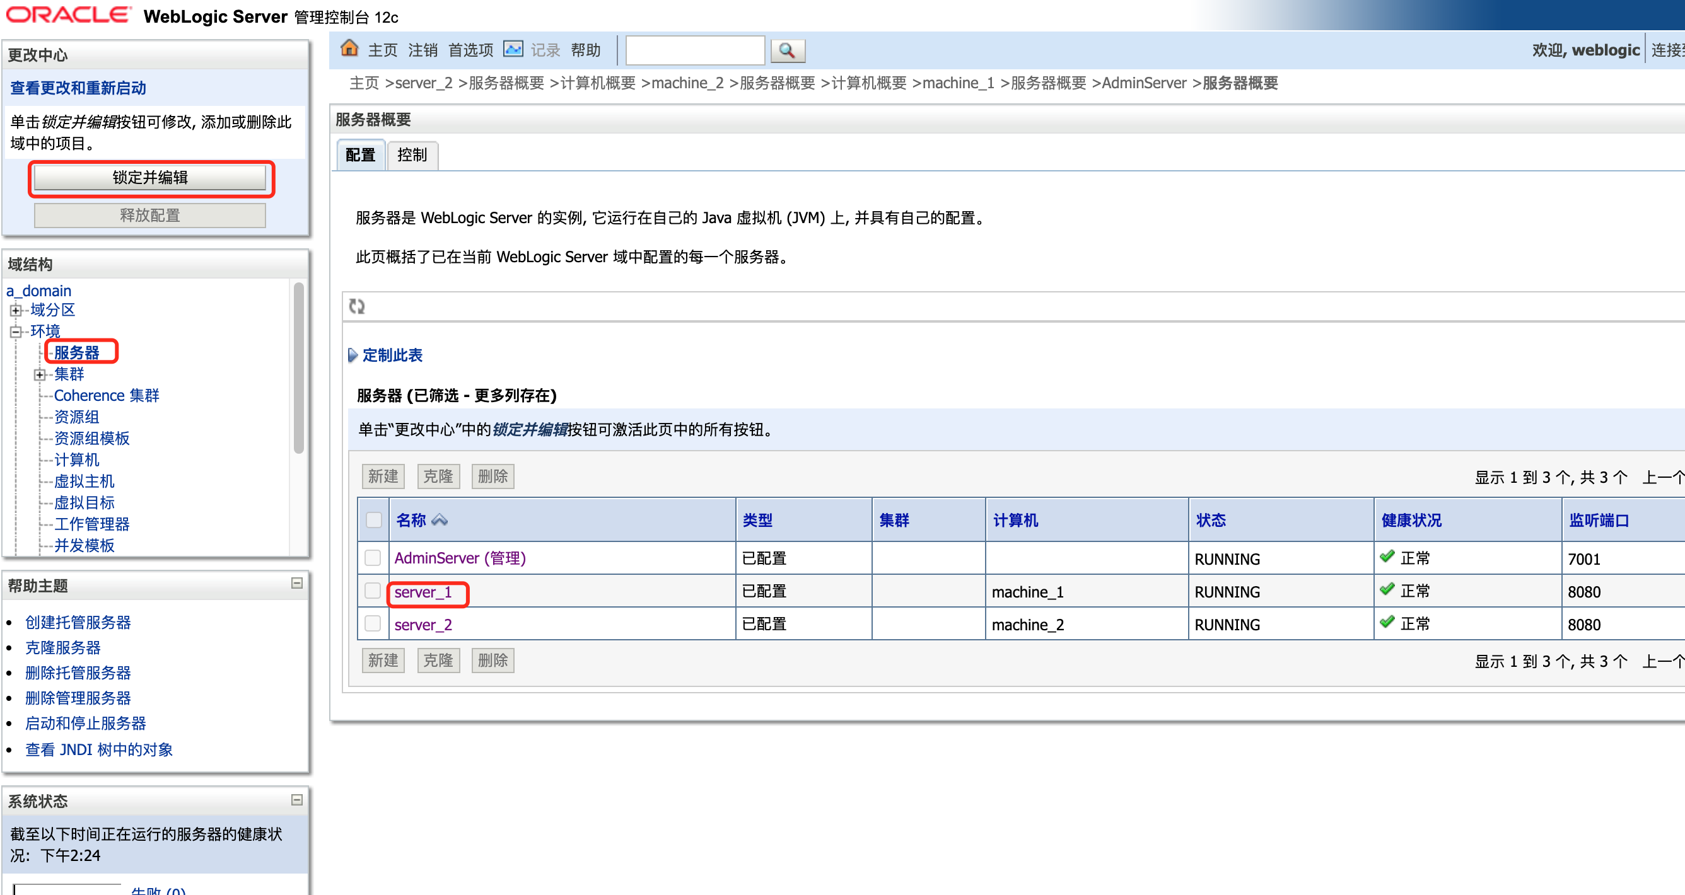Open help topic 创建托管服务器
1685x895 pixels.
click(78, 622)
